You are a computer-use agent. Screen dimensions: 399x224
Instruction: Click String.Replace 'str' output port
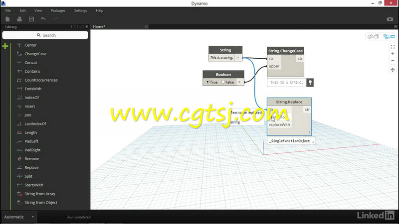[307, 110]
